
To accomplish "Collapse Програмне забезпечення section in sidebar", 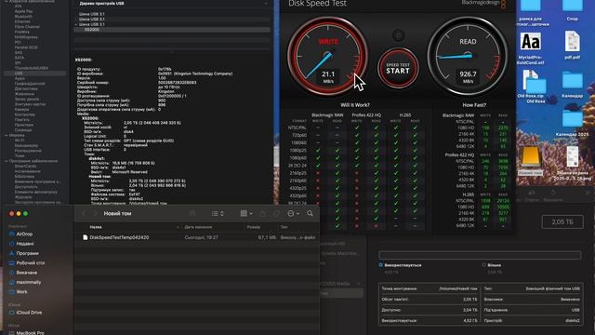I will click(7, 161).
